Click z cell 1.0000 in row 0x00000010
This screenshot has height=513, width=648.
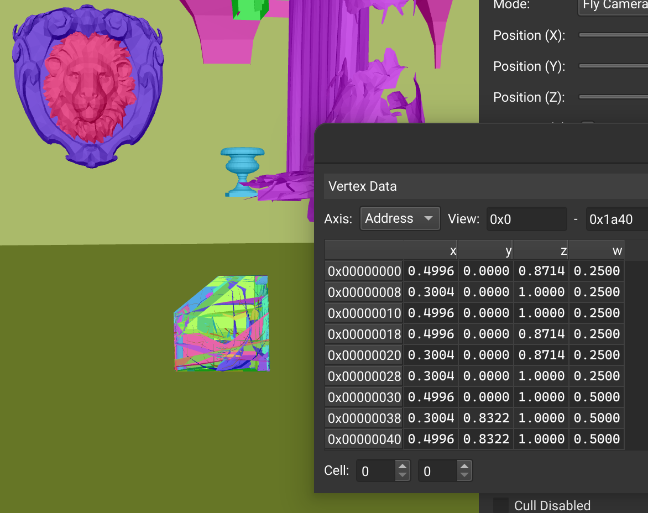coord(541,313)
